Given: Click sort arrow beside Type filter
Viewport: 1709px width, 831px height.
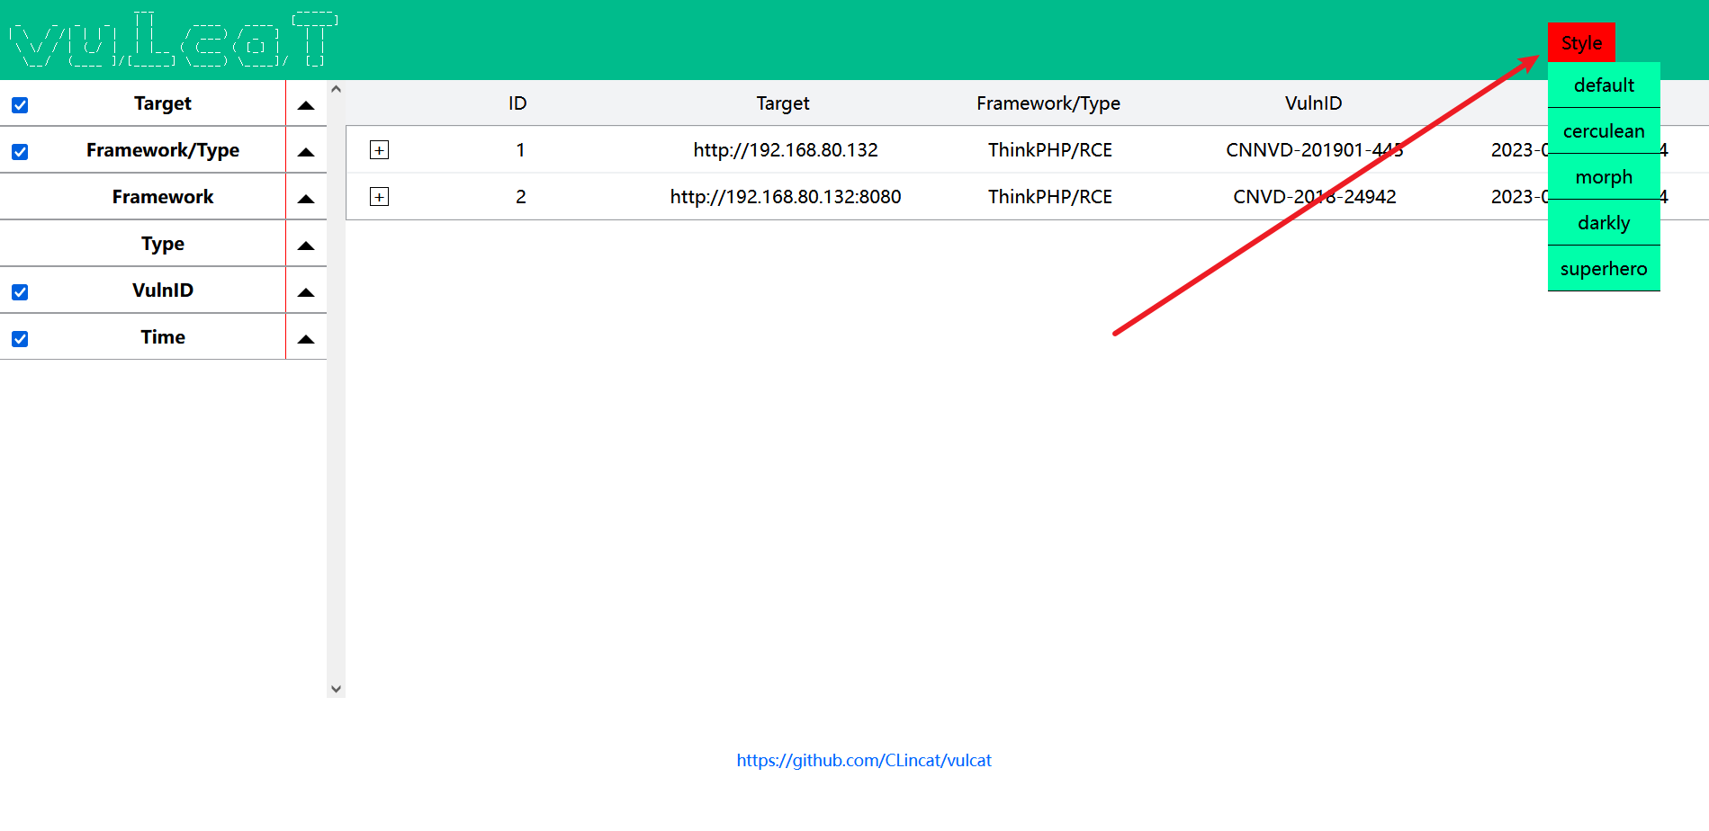Looking at the screenshot, I should tap(306, 245).
